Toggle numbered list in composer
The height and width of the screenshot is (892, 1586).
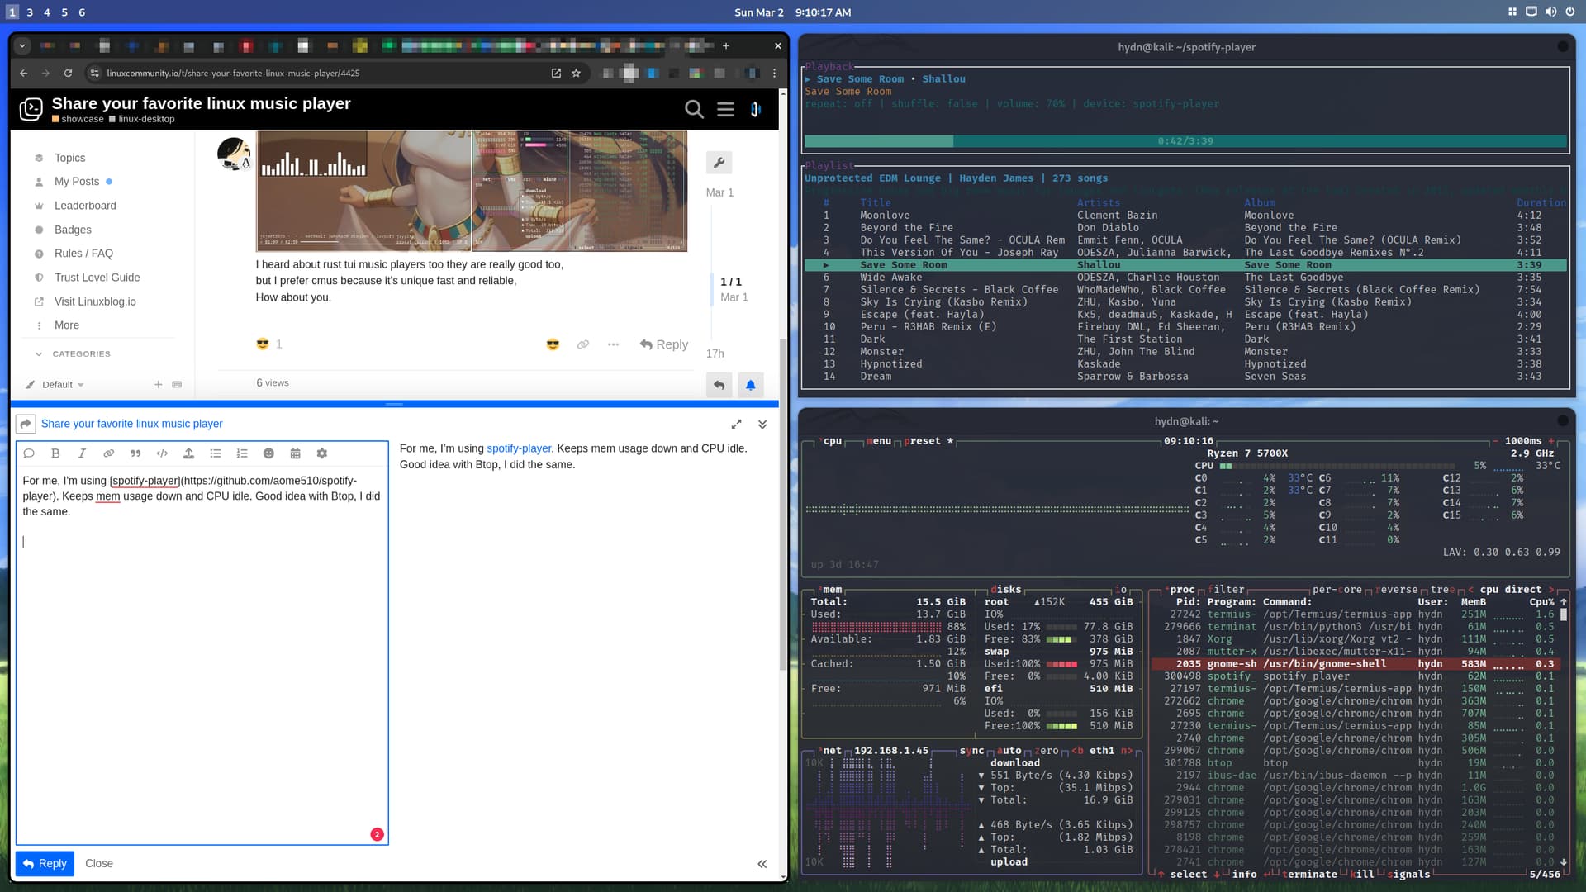(x=242, y=453)
